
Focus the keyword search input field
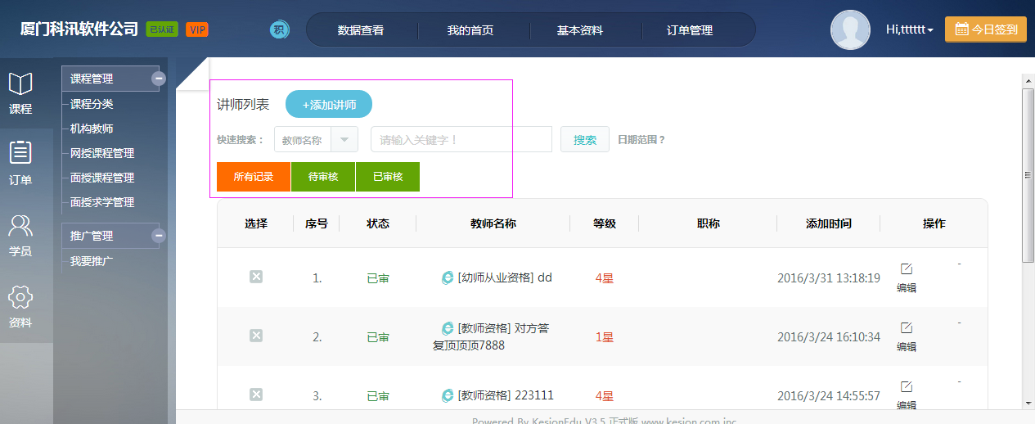pyautogui.click(x=461, y=140)
